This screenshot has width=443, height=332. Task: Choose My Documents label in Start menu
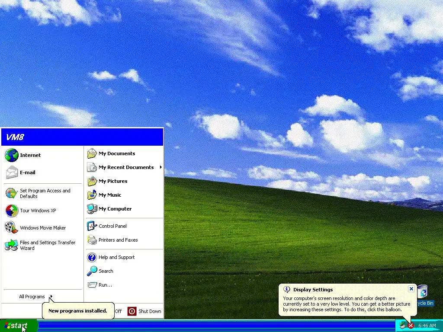[117, 153]
